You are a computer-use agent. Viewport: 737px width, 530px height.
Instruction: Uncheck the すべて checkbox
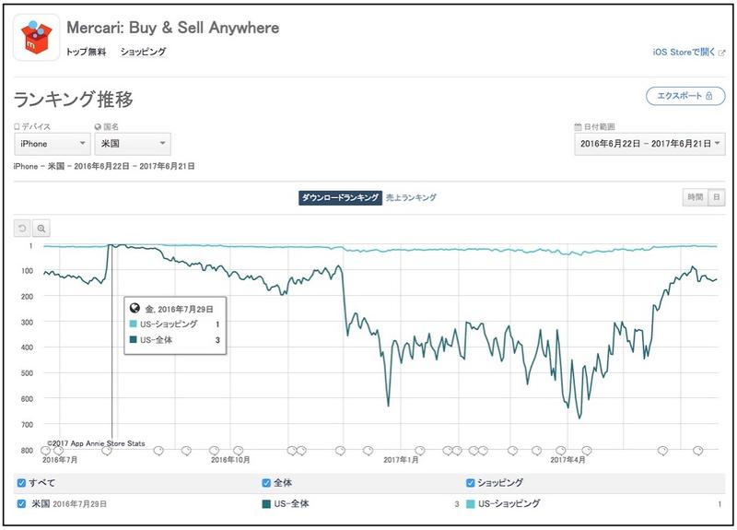(x=21, y=482)
